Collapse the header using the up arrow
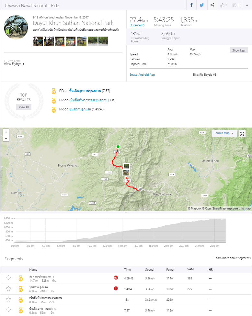Image resolution: width=252 pixels, height=316 pixels. tap(247, 5)
